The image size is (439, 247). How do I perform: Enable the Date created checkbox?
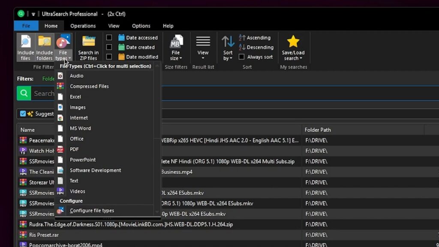(109, 47)
